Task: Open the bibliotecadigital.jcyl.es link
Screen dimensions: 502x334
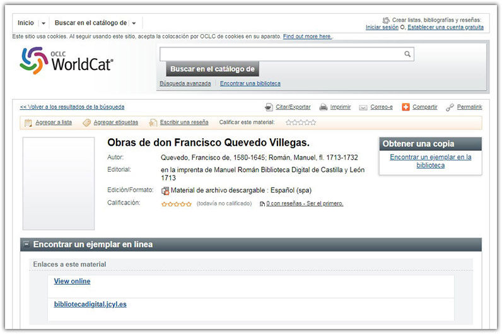Action: click(90, 304)
